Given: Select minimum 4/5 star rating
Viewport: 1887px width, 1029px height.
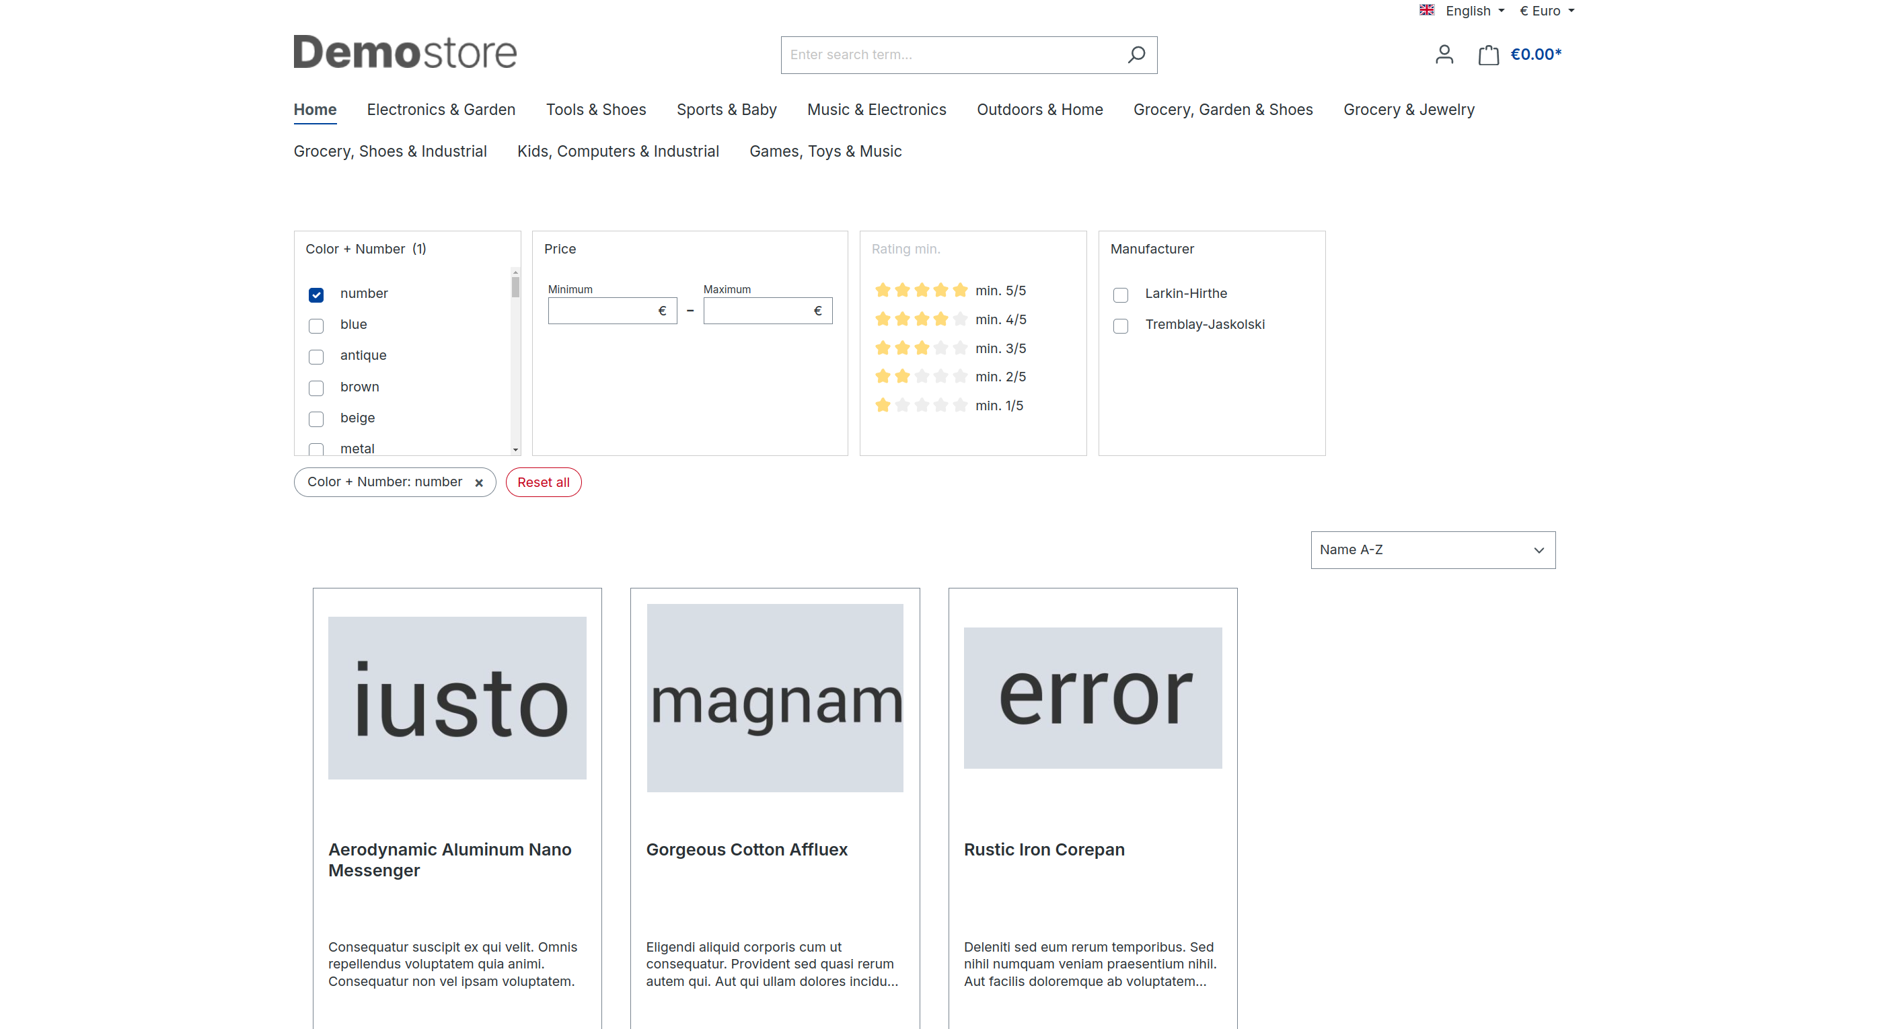Looking at the screenshot, I should [x=950, y=320].
